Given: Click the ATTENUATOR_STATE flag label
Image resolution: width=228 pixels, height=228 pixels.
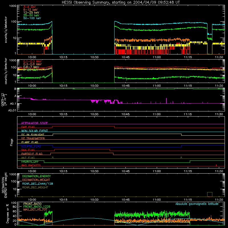Looking at the screenshot, I should pyautogui.click(x=34, y=123).
